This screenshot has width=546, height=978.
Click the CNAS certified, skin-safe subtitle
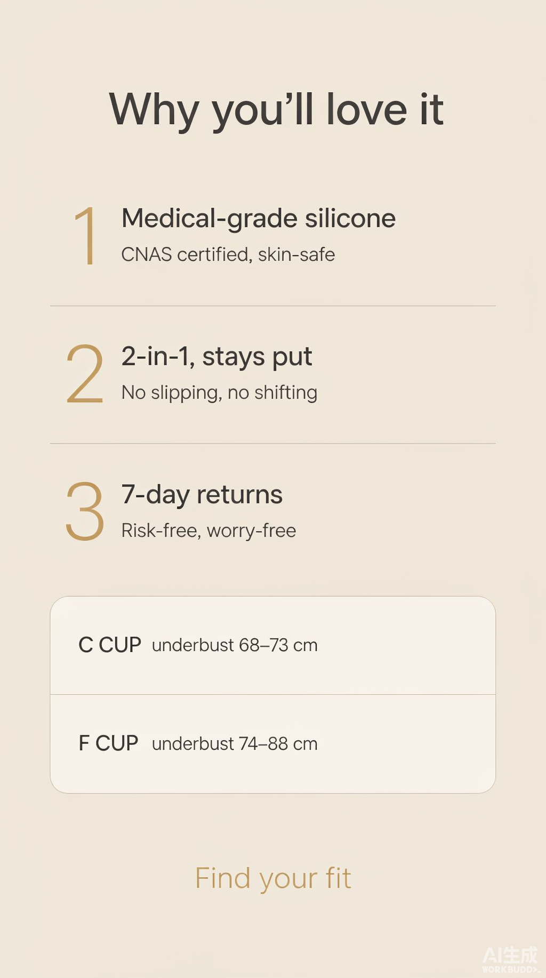[228, 255]
